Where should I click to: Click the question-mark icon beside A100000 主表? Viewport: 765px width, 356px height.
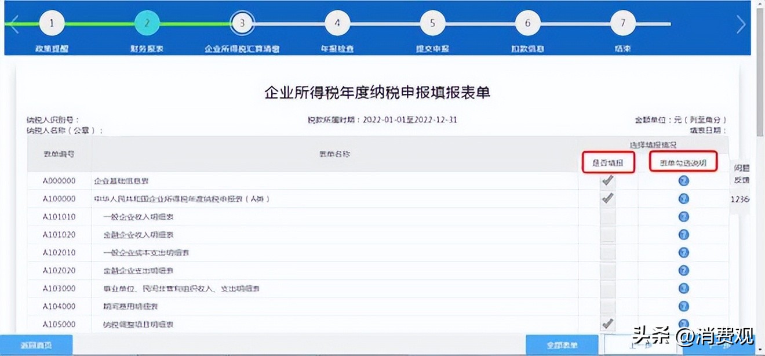tap(683, 198)
